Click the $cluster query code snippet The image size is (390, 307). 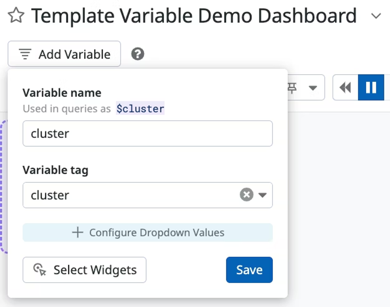[x=140, y=108]
